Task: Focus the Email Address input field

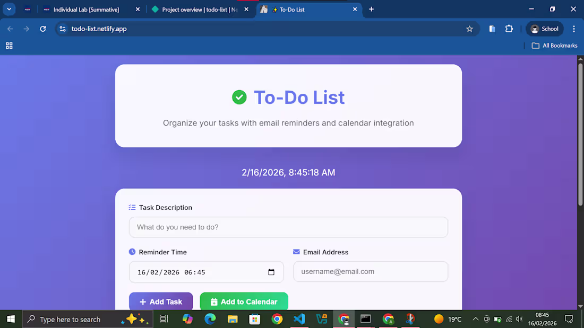Action: tap(371, 271)
